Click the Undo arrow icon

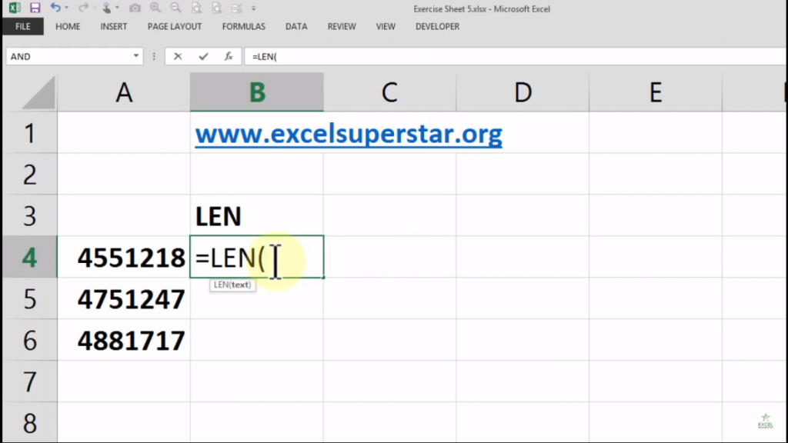click(56, 8)
